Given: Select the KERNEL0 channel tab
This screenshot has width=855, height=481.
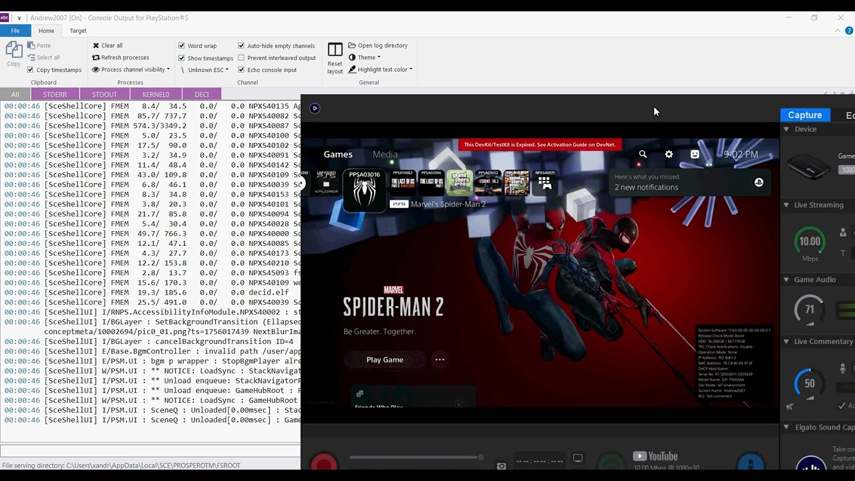Looking at the screenshot, I should [x=156, y=94].
